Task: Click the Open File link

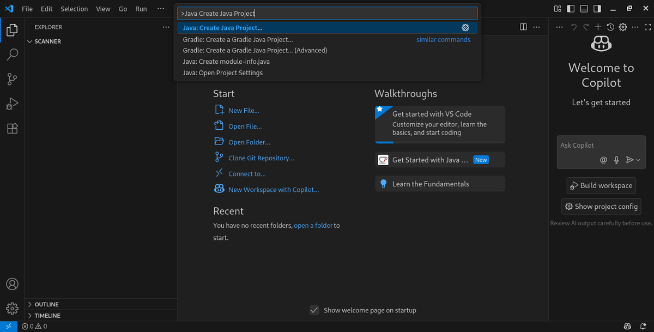Action: (245, 126)
